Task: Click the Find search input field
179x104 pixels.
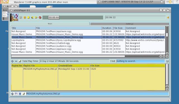Action: 140,61
